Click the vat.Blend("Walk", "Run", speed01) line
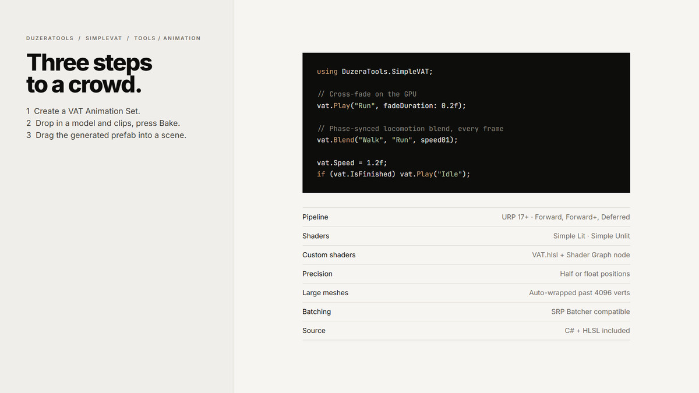 (x=387, y=140)
